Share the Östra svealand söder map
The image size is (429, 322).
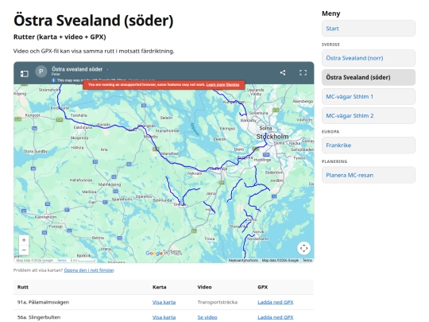tap(283, 72)
